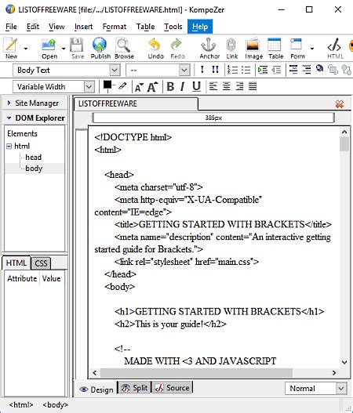This screenshot has height=413, width=353.
Task: Switch to the CSS tab
Action: (41, 263)
